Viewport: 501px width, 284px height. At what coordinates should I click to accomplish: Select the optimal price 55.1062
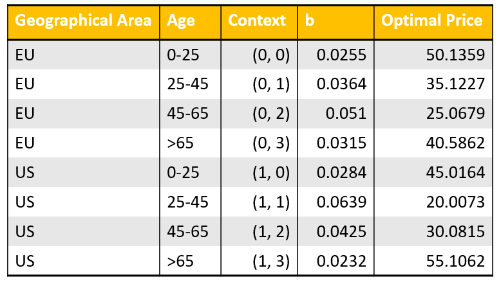[455, 261]
